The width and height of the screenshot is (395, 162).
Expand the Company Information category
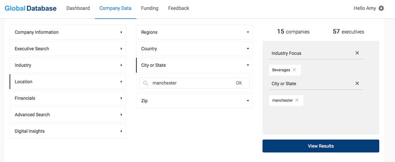pos(68,32)
